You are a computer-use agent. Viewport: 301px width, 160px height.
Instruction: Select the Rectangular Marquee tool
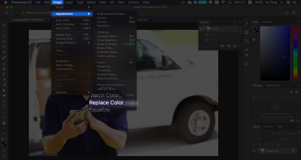click(4, 30)
